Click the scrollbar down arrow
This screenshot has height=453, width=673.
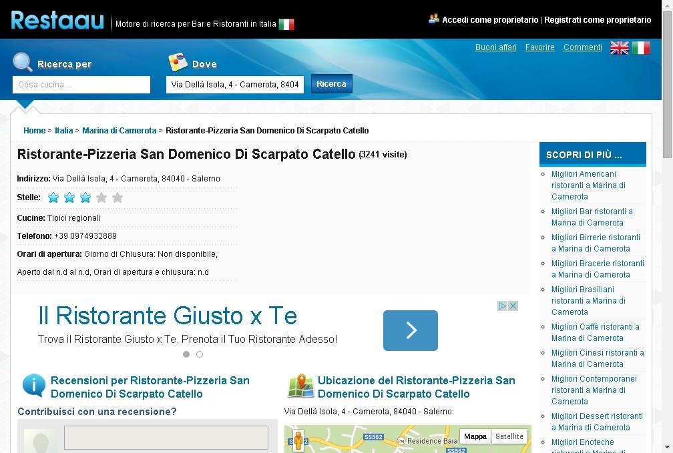click(668, 448)
